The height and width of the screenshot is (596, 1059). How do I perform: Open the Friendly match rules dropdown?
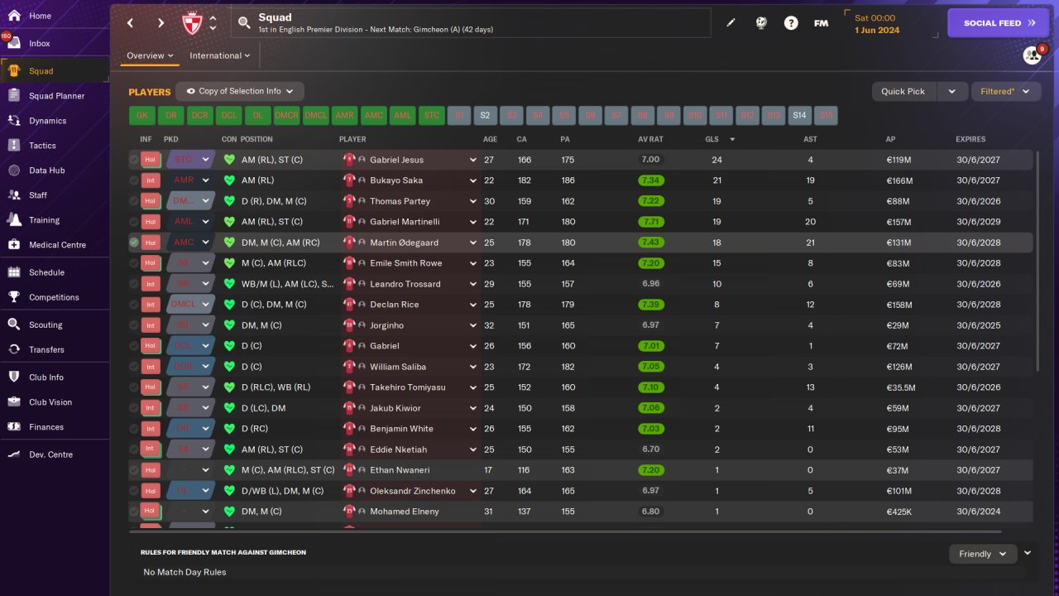coord(983,554)
